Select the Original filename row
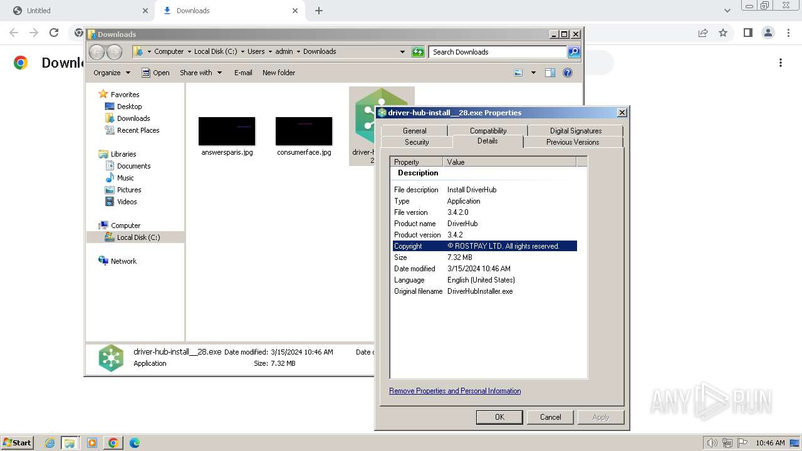This screenshot has width=802, height=451. point(485,291)
